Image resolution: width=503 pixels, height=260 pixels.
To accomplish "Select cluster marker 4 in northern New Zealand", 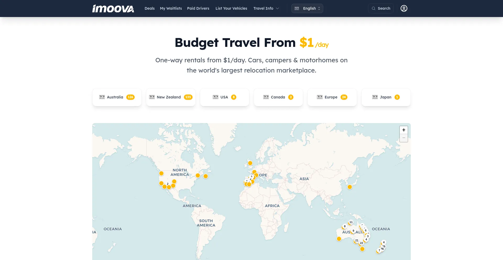I will [384, 242].
